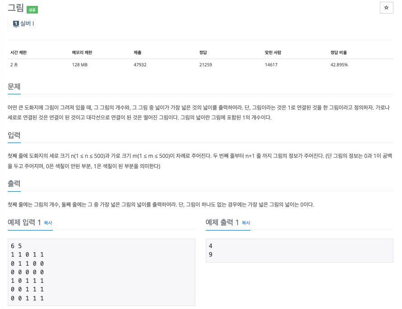Click the 예제 출력 1 heading
The height and width of the screenshot is (309, 402).
(222, 222)
